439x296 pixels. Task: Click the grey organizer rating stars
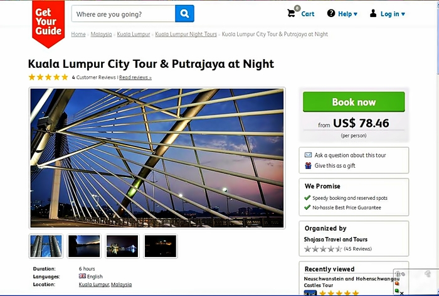tap(323, 249)
